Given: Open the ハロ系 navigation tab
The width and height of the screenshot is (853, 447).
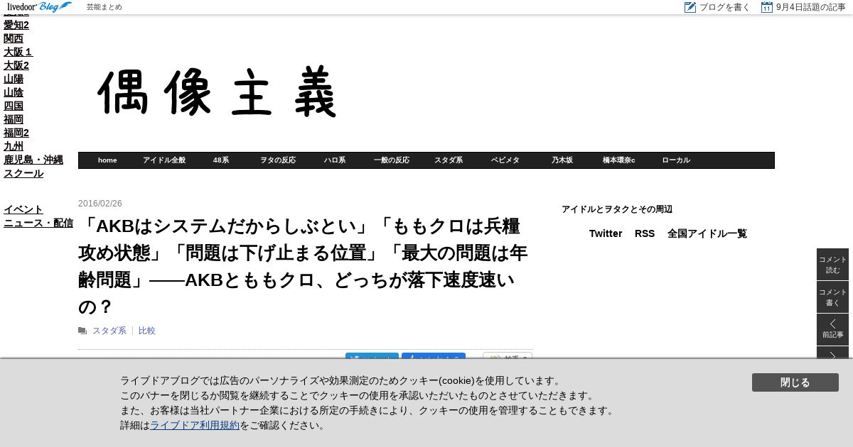Looking at the screenshot, I should (335, 160).
